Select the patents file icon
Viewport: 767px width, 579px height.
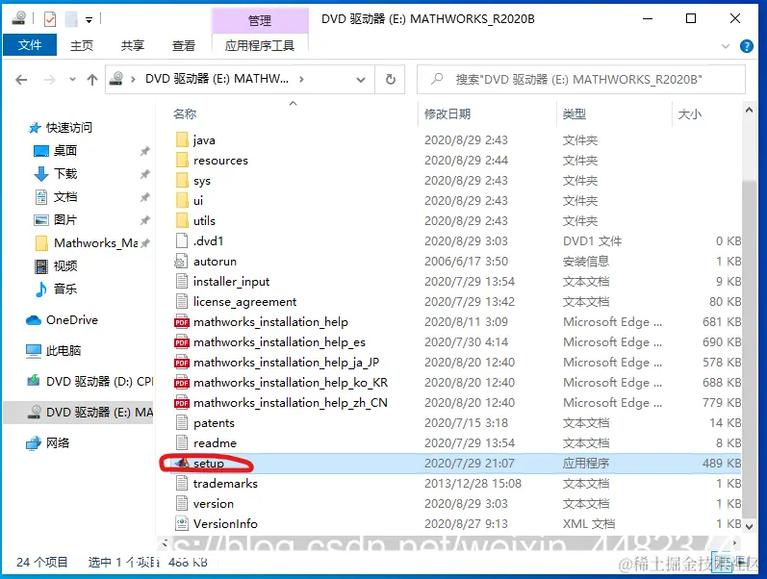click(182, 422)
